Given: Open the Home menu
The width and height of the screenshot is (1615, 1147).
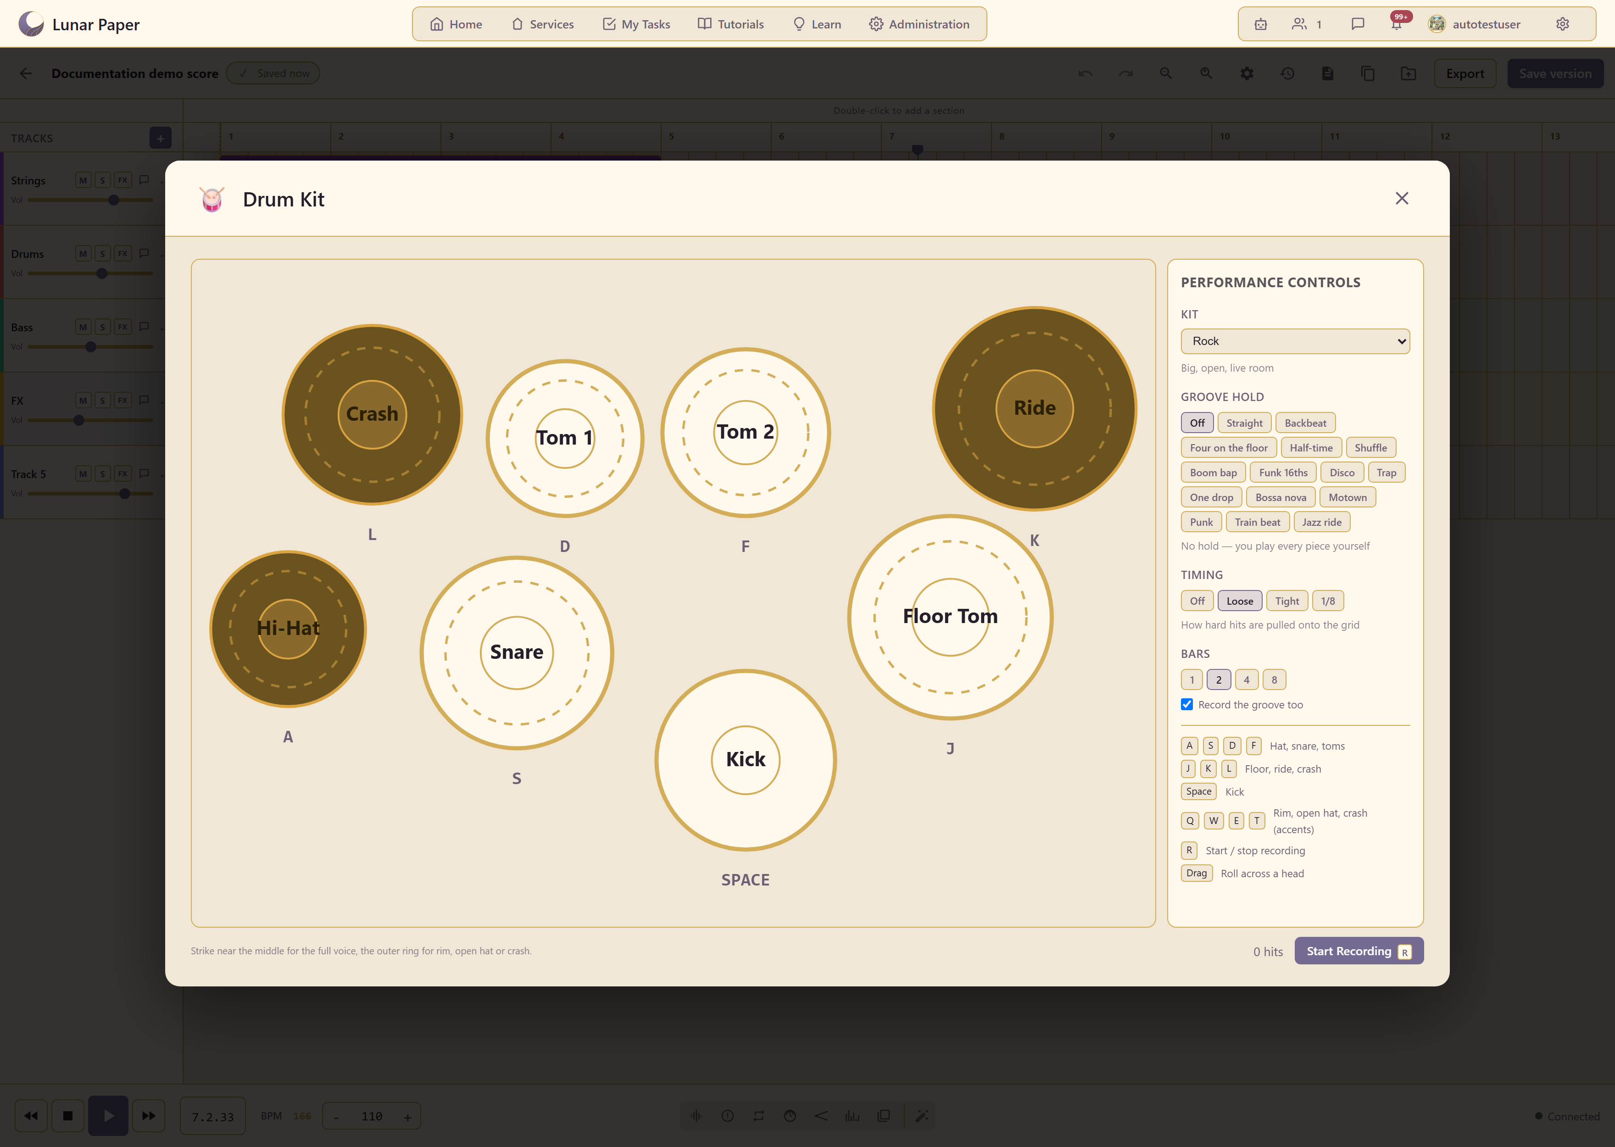Looking at the screenshot, I should (x=456, y=24).
